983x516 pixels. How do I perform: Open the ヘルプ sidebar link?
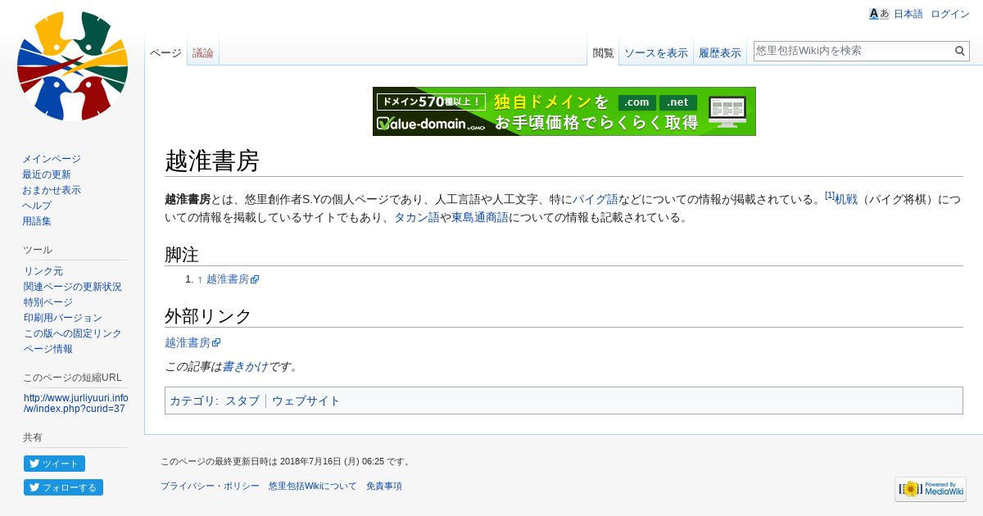(37, 206)
